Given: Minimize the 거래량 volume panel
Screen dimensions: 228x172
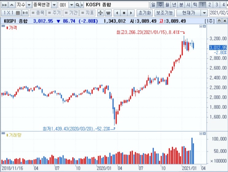Looking at the screenshot, I should click(201, 133).
